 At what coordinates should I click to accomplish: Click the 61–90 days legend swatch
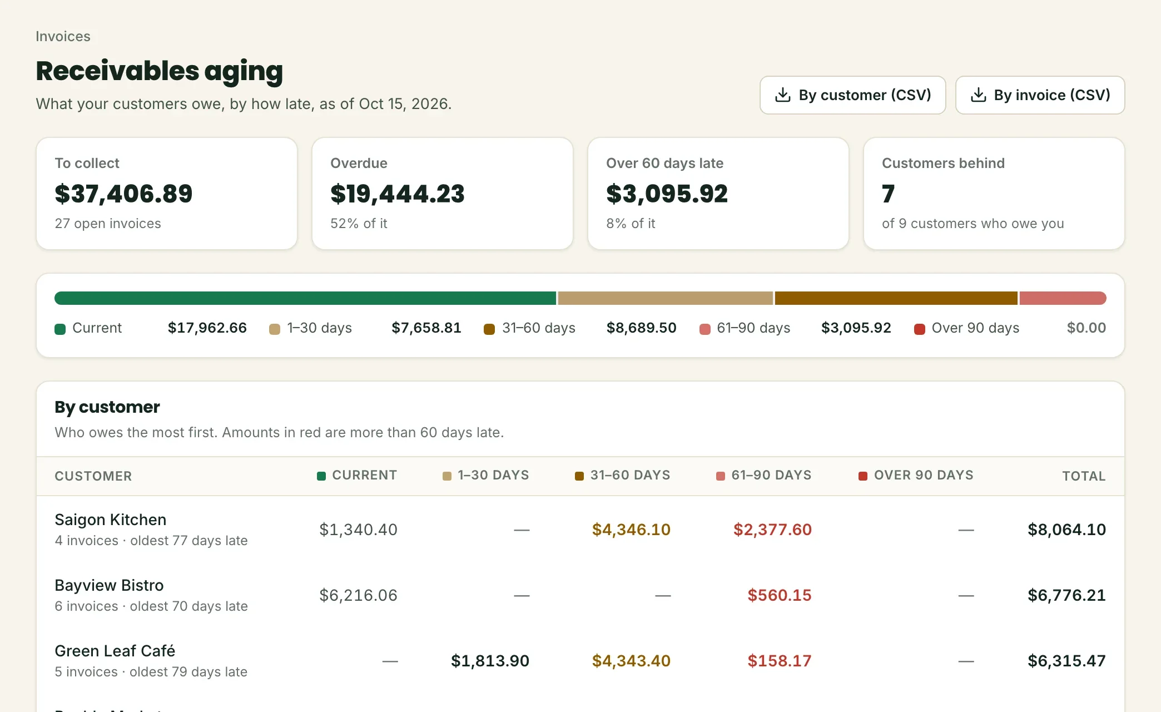click(704, 329)
